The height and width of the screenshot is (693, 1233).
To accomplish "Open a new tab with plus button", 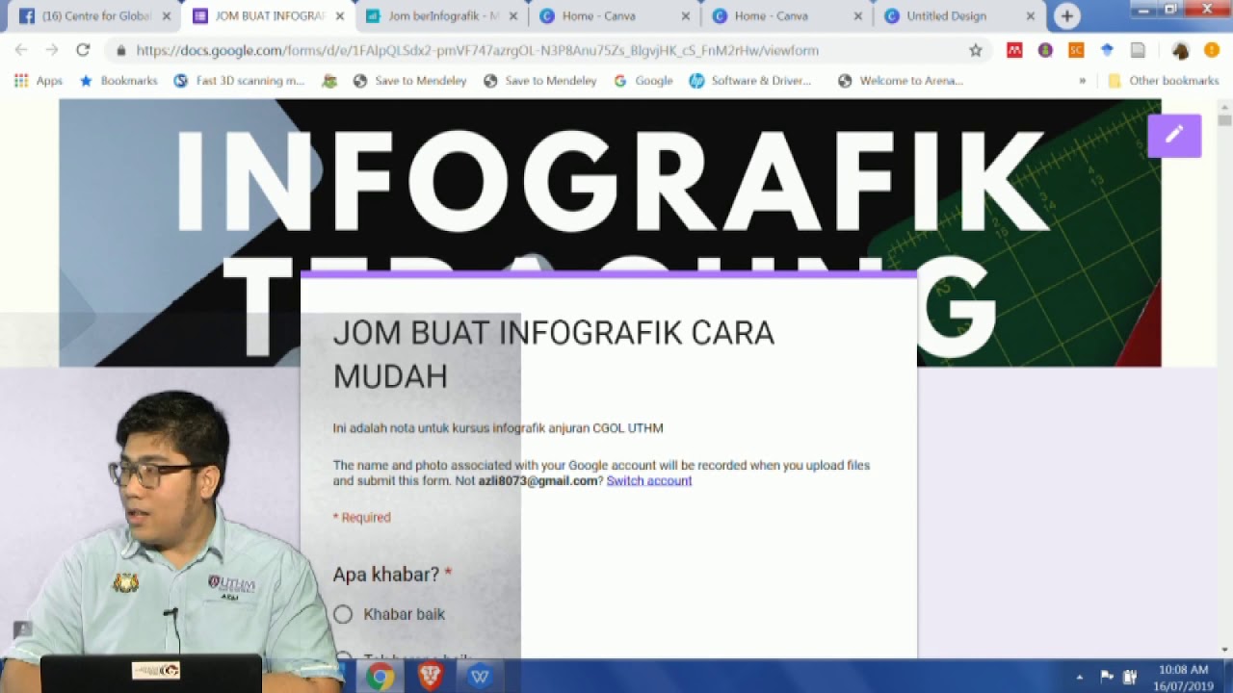I will pos(1066,16).
